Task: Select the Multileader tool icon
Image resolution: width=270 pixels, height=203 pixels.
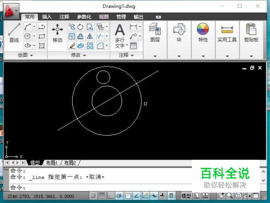Action: pos(133,36)
